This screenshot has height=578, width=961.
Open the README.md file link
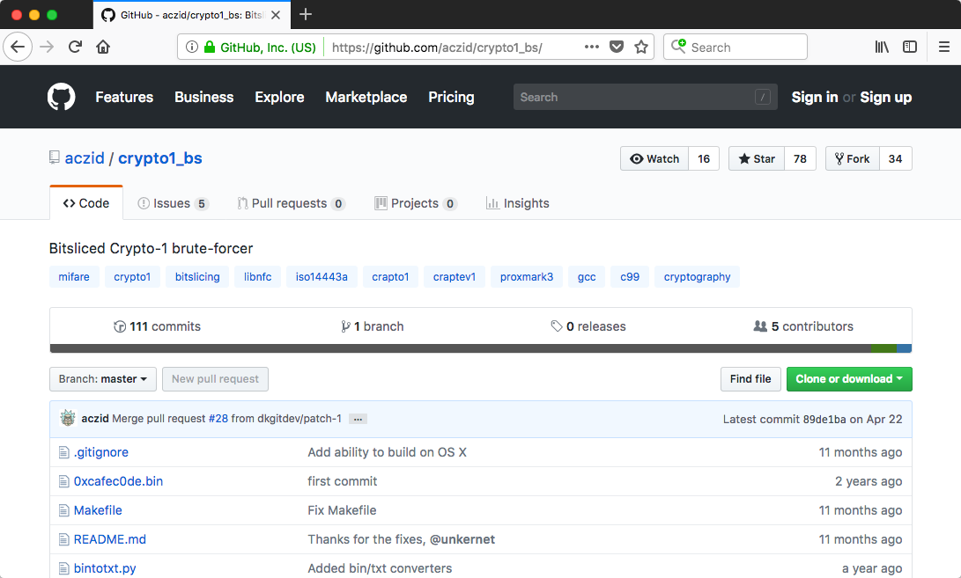point(109,539)
